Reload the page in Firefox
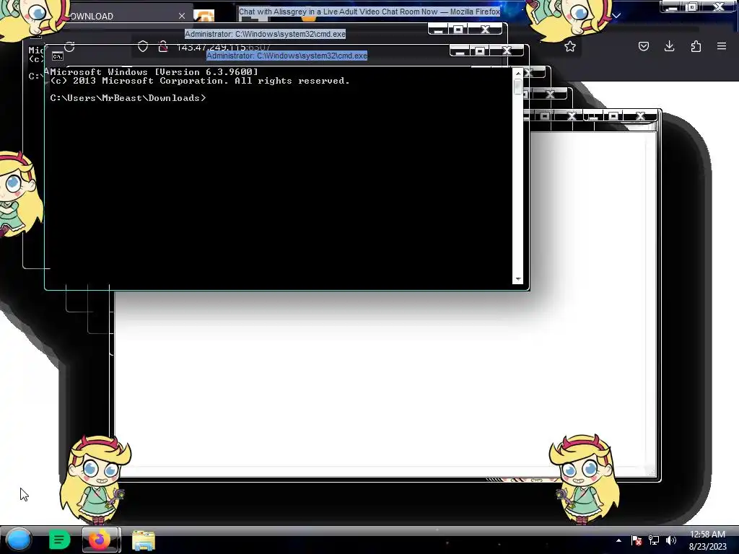Image resolution: width=739 pixels, height=554 pixels. tap(70, 47)
